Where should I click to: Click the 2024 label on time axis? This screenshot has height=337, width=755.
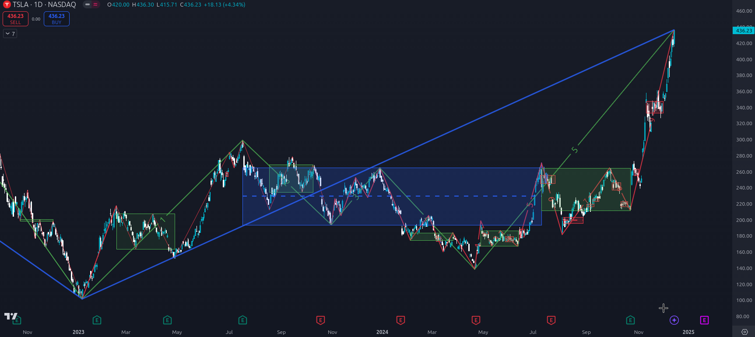coord(382,332)
